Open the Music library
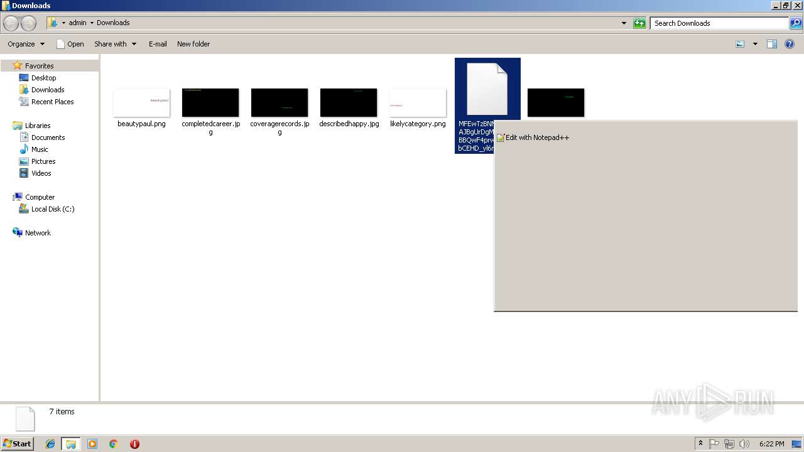This screenshot has height=452, width=804. pos(40,149)
